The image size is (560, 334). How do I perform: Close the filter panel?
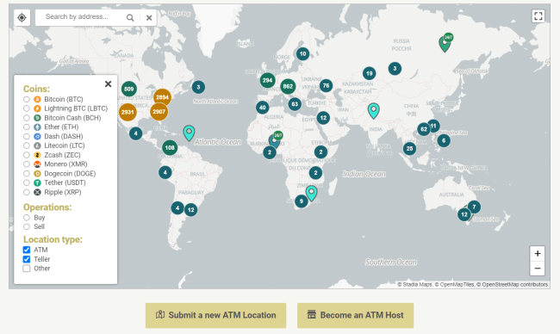(108, 83)
